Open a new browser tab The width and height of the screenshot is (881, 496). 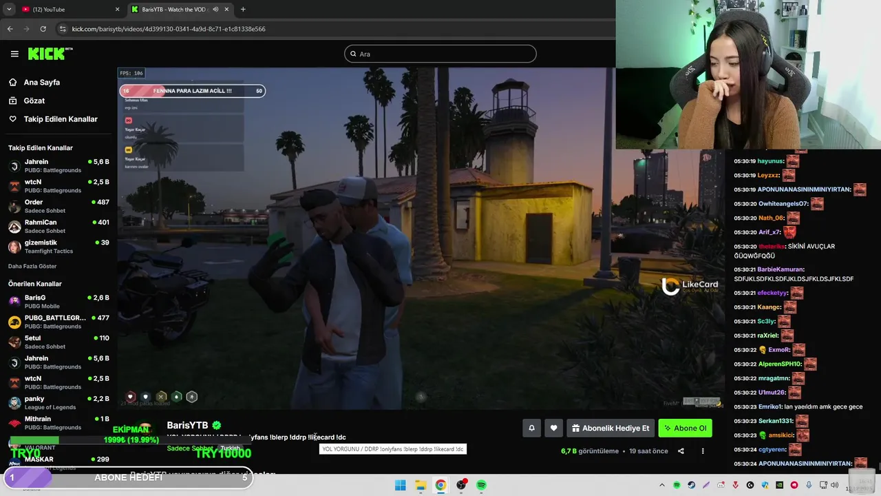click(243, 9)
